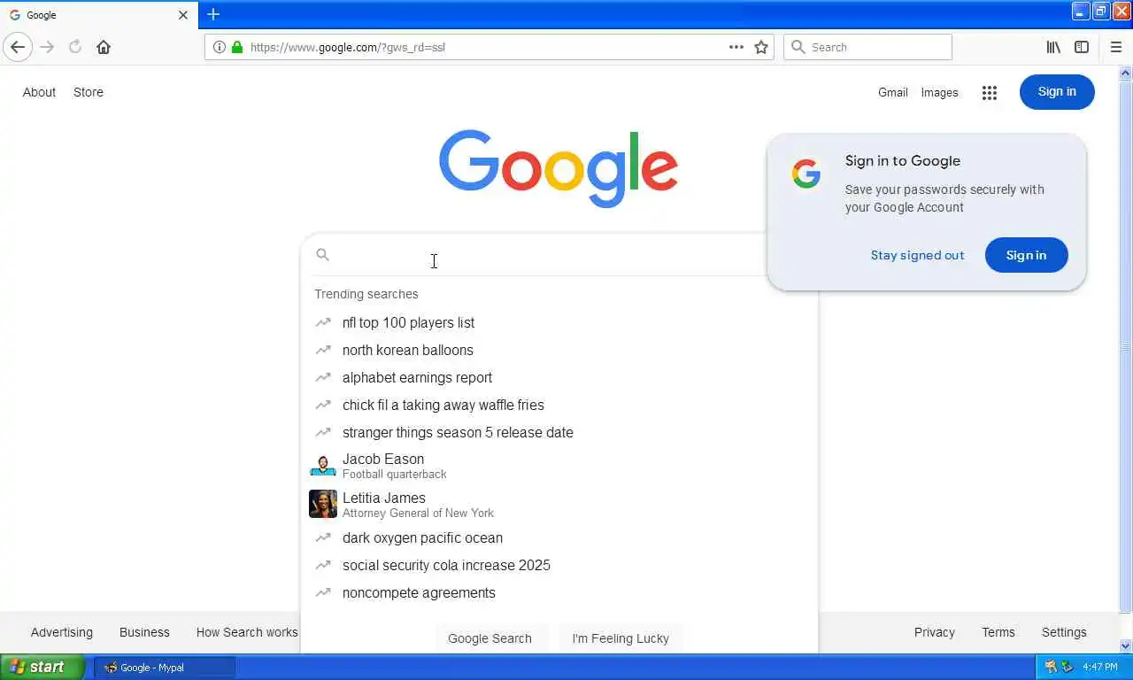Open the Library bookmarks icon
This screenshot has width=1133, height=680.
click(x=1053, y=47)
